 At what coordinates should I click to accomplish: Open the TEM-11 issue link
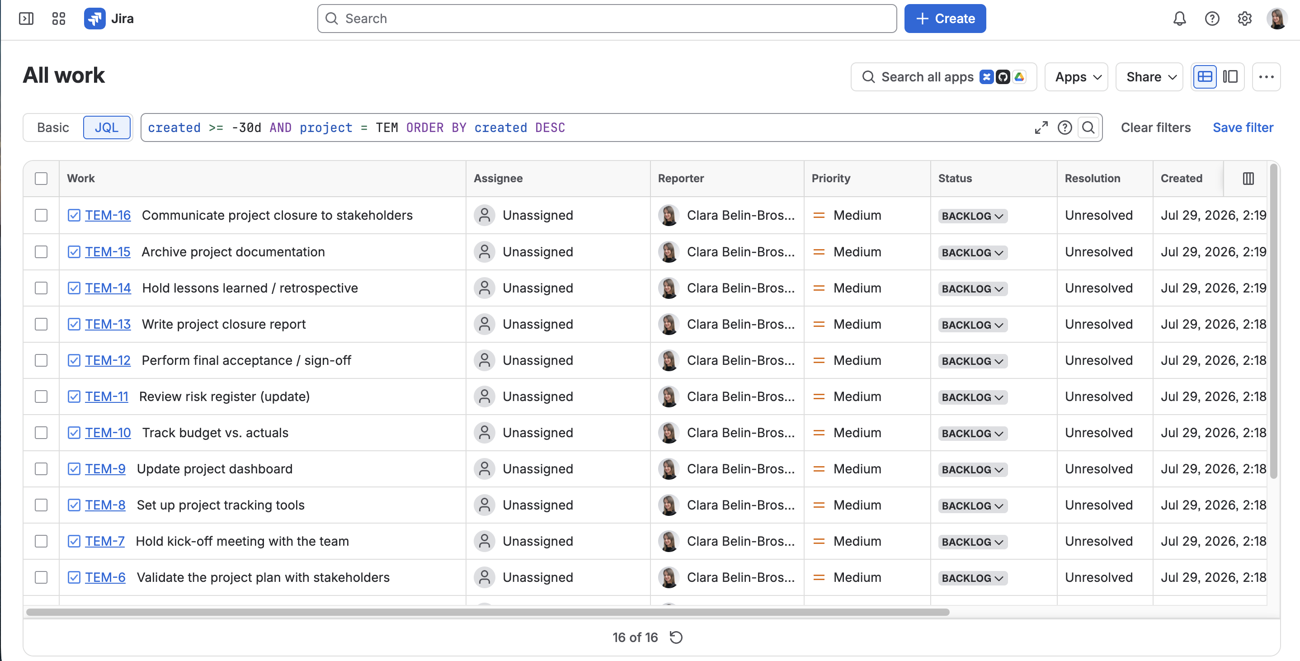click(107, 397)
